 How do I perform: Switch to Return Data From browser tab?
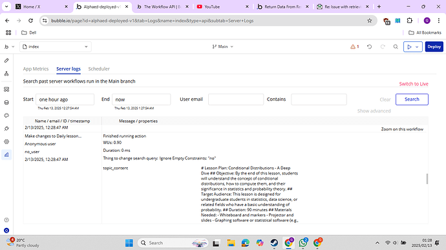point(282,6)
